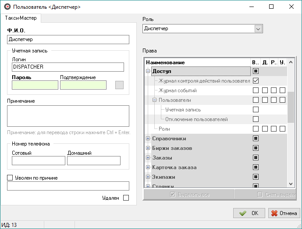This screenshot has width=302, height=229.
Task: Expand the Заказы tree node
Action: coord(148,158)
